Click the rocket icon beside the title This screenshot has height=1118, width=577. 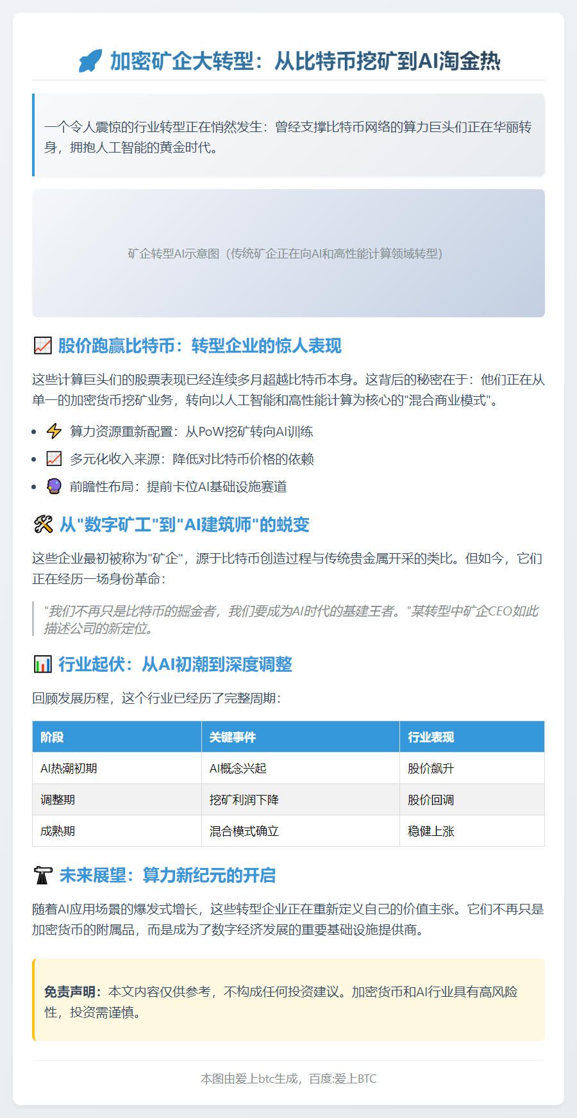[90, 62]
